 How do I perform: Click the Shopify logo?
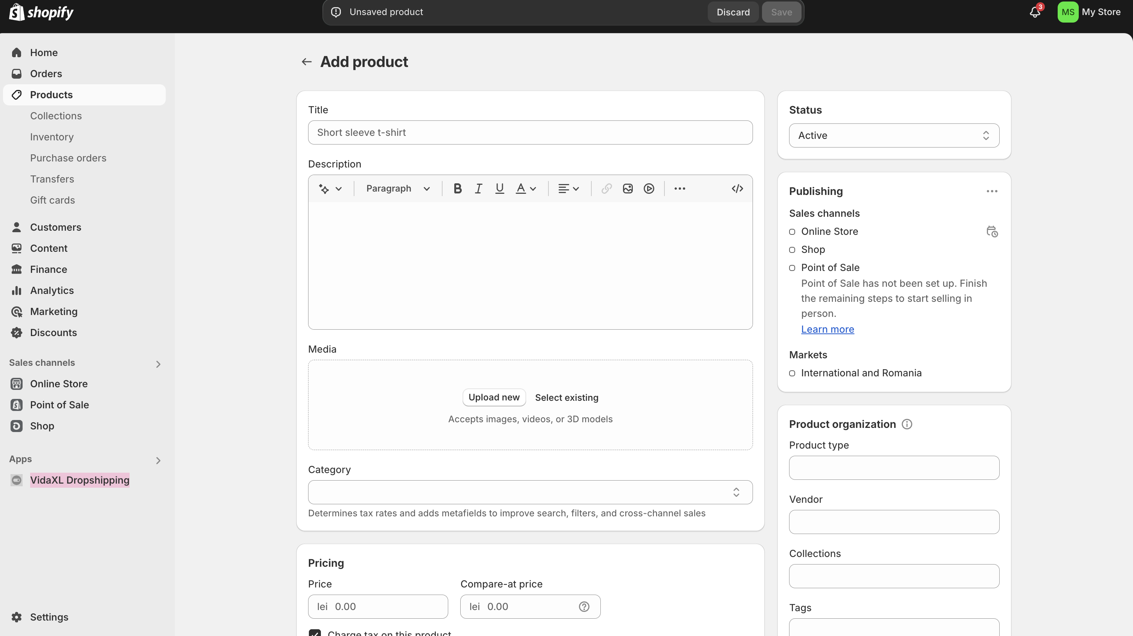pyautogui.click(x=41, y=12)
